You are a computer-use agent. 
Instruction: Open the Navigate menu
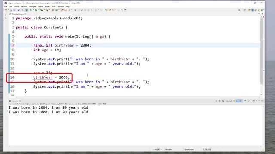[x=33, y=6]
